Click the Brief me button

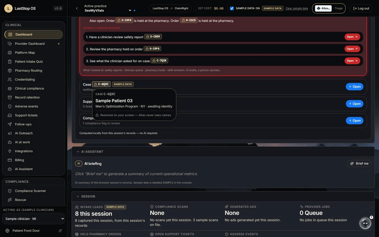(359, 164)
